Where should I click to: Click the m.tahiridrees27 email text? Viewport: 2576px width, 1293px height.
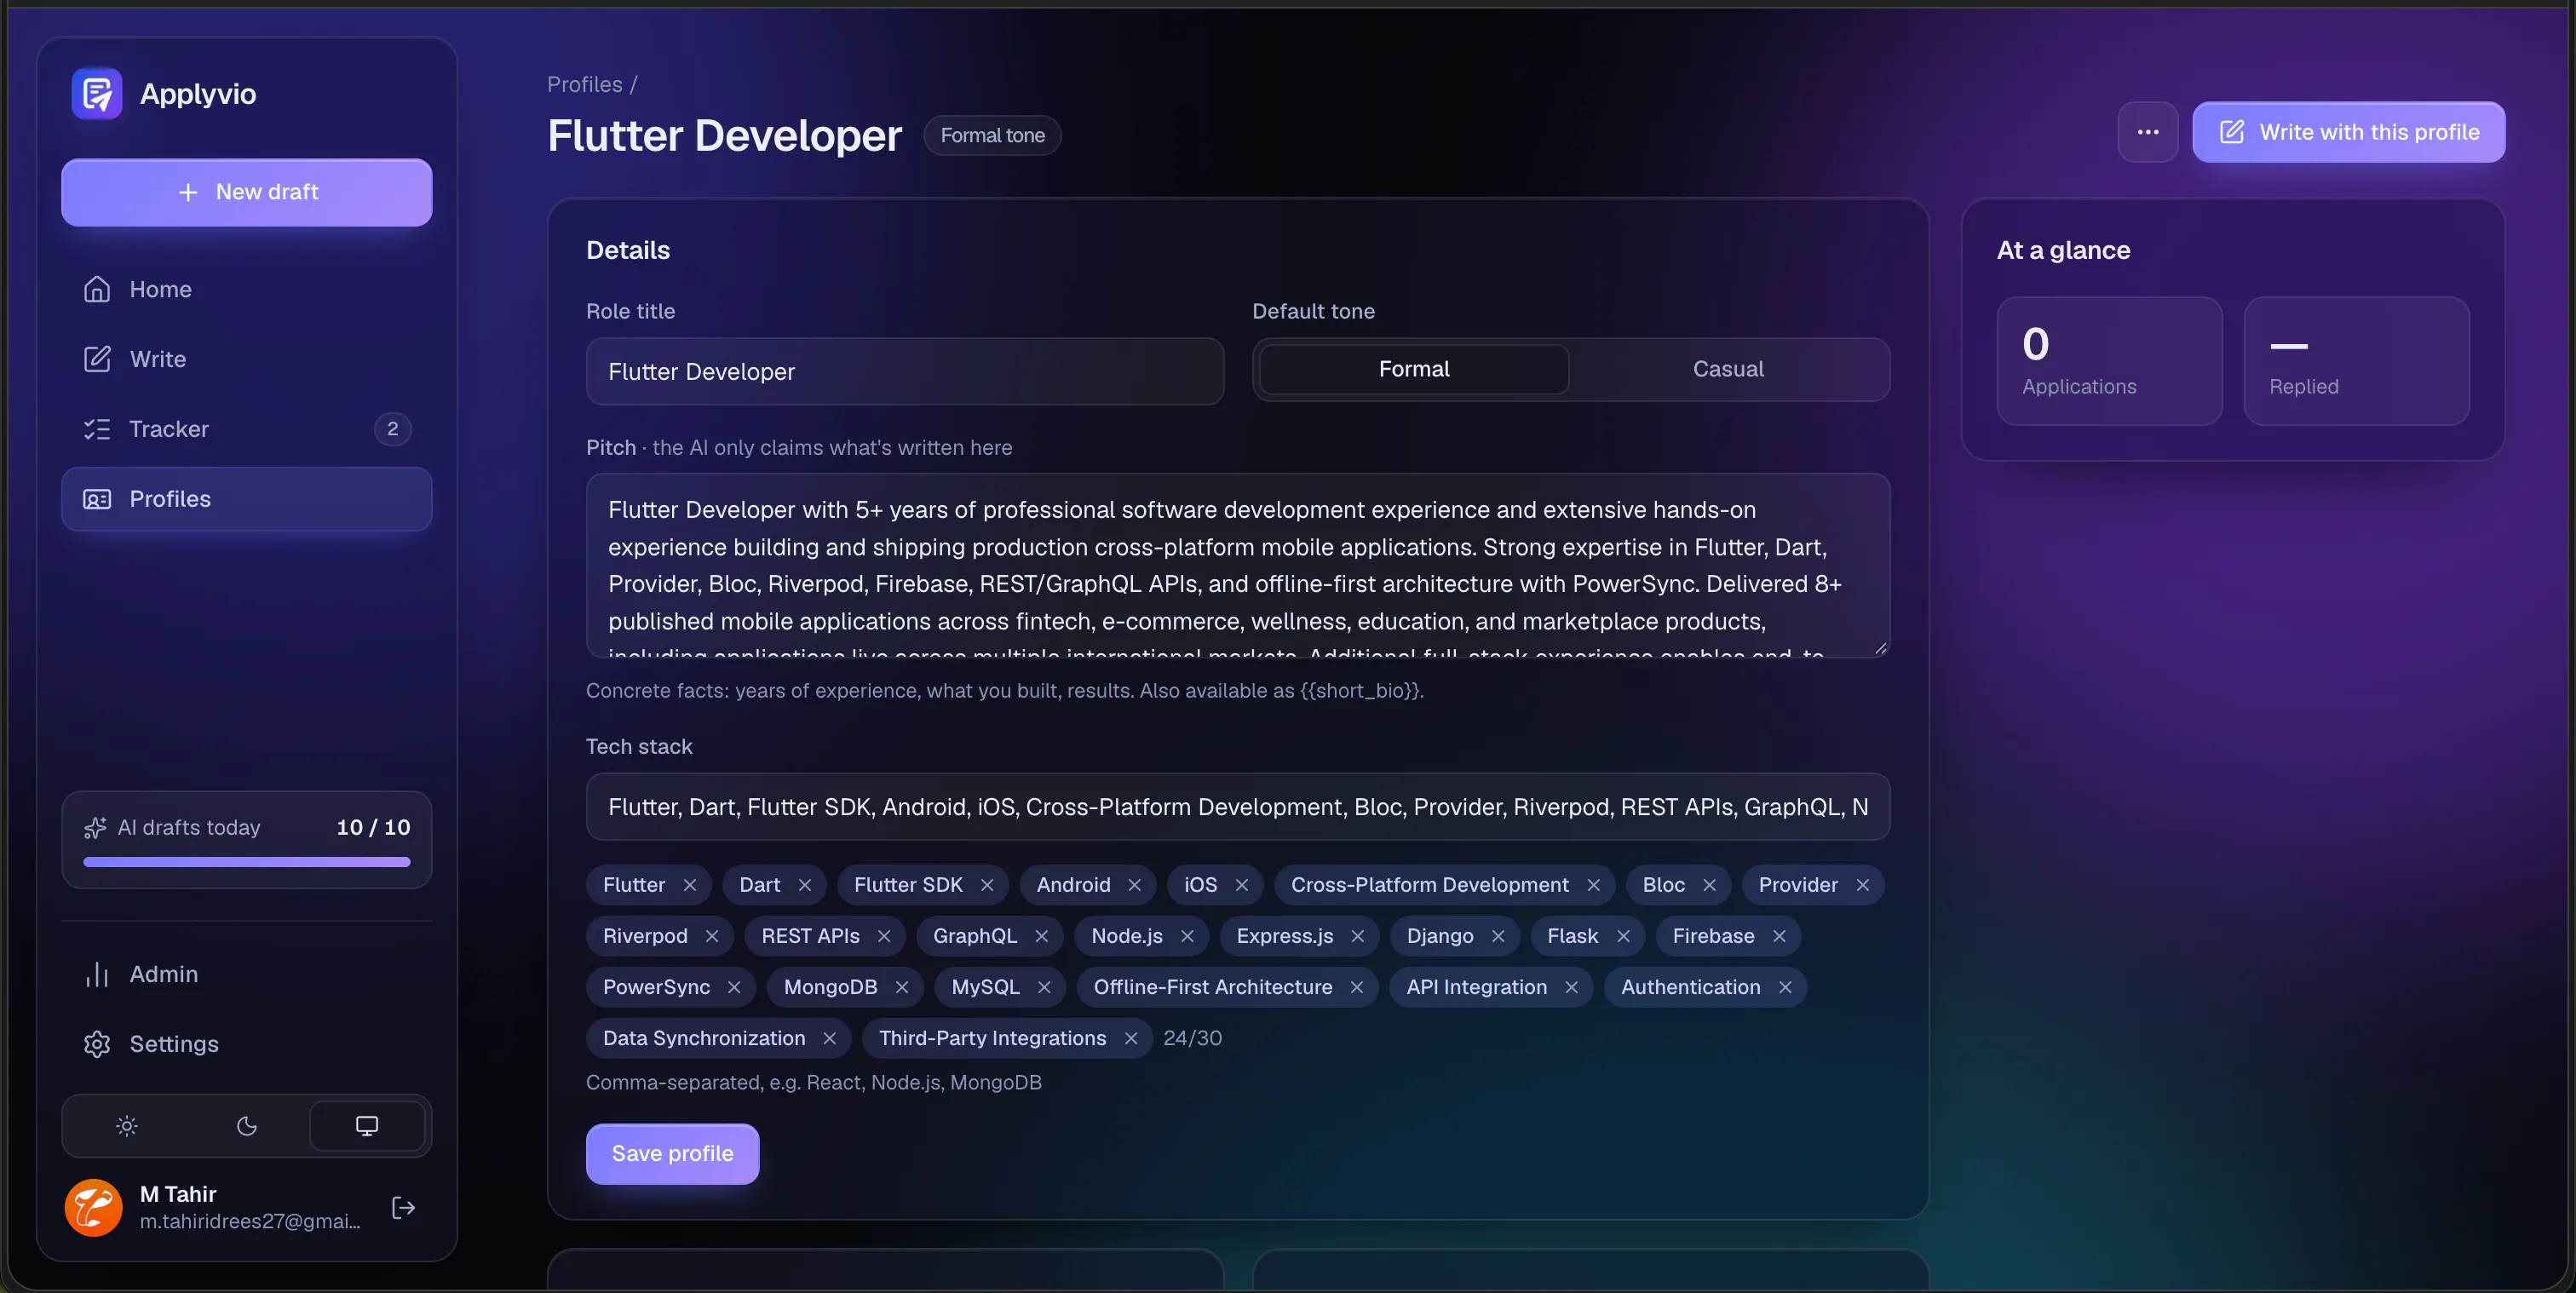pos(250,1221)
